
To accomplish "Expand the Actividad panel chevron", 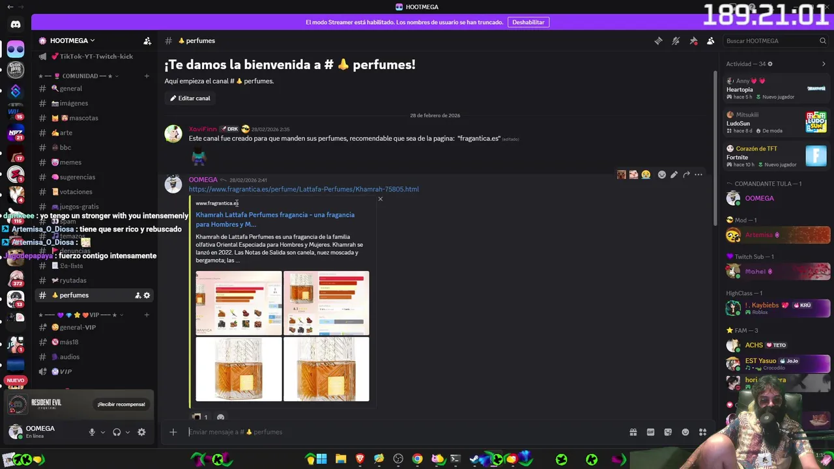I will click(824, 64).
